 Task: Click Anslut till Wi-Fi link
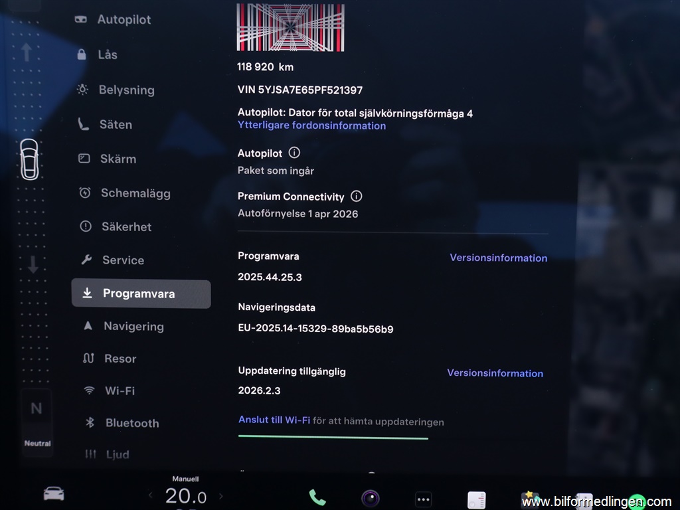(x=274, y=420)
